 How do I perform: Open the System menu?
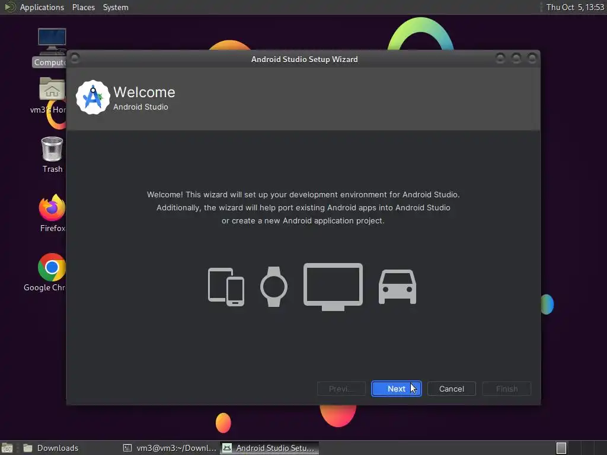click(x=116, y=7)
